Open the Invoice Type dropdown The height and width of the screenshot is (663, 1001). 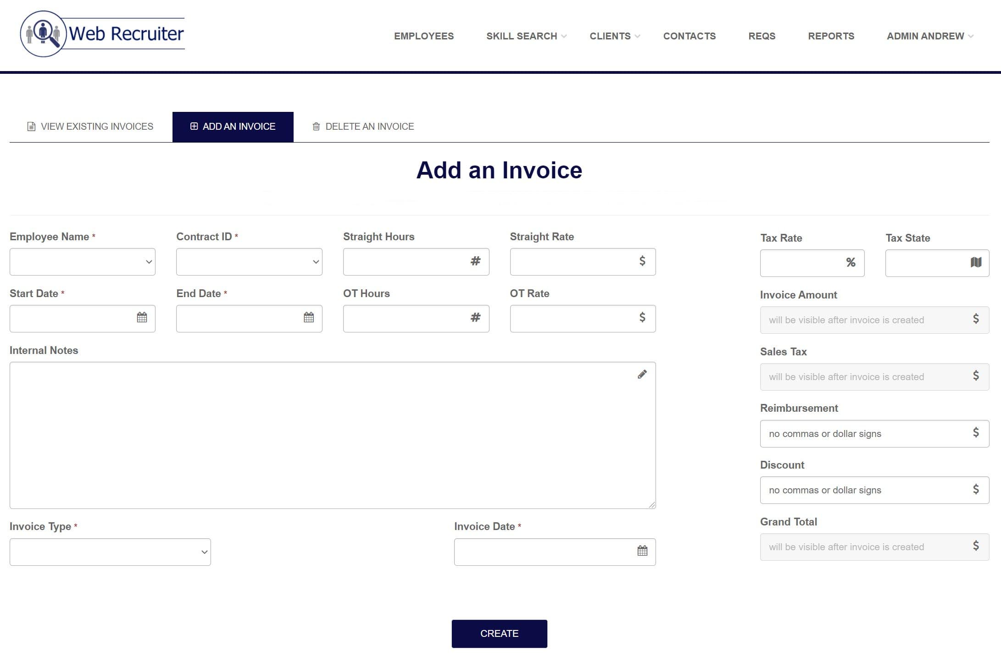(x=110, y=552)
